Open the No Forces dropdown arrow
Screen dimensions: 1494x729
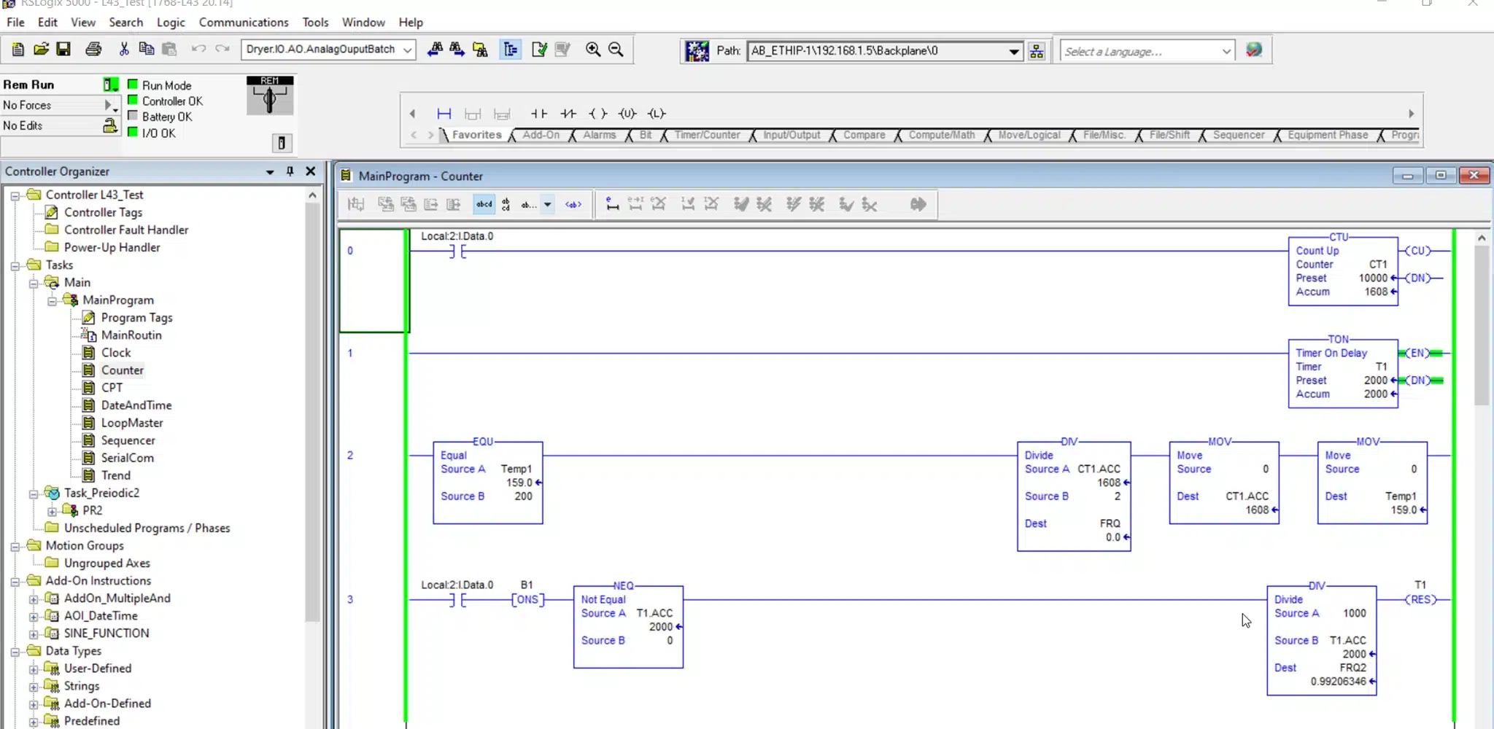click(110, 106)
